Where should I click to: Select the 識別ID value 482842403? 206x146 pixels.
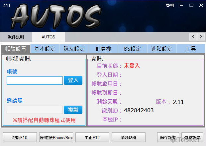point(139,110)
